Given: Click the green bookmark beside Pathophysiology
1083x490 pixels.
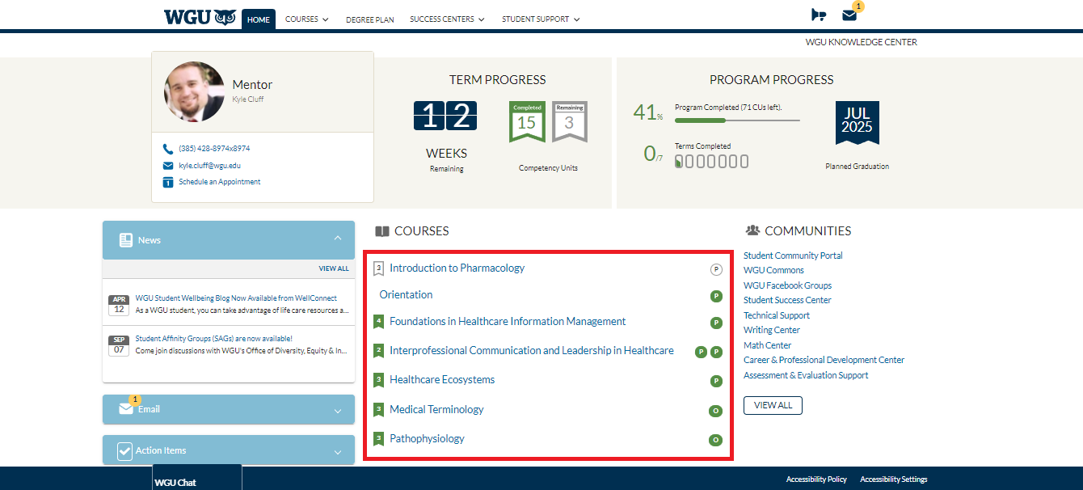Looking at the screenshot, I should coord(379,439).
